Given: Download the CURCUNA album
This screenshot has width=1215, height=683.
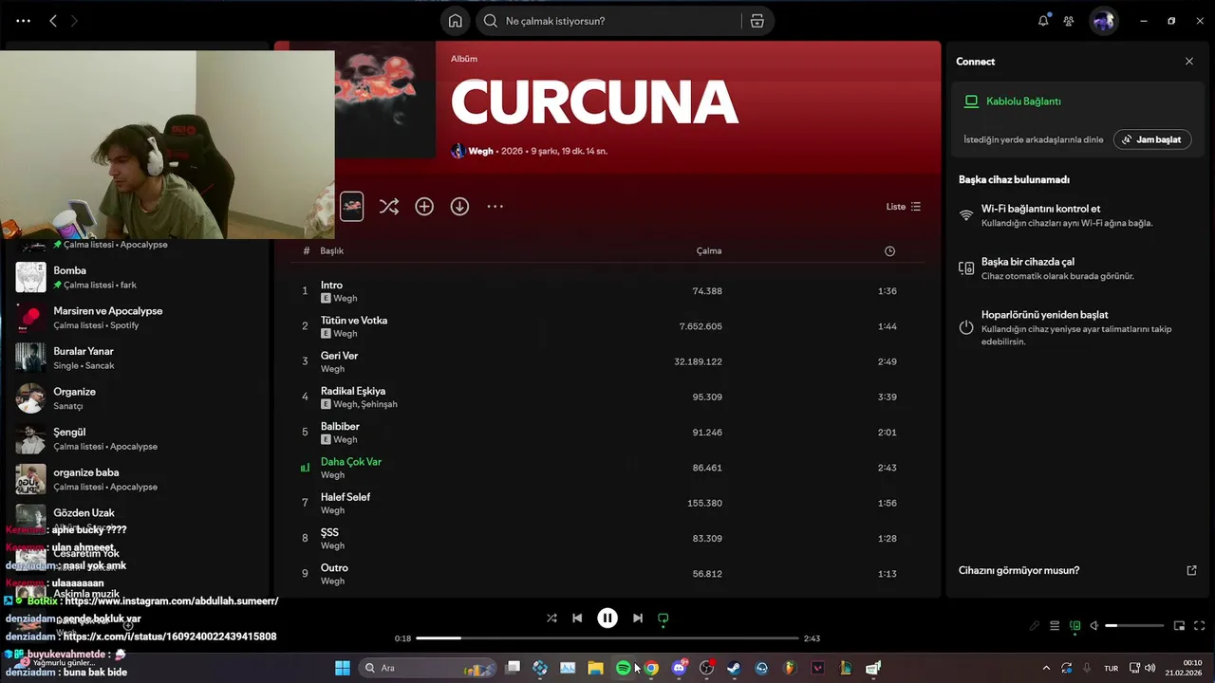Looking at the screenshot, I should click(x=459, y=206).
